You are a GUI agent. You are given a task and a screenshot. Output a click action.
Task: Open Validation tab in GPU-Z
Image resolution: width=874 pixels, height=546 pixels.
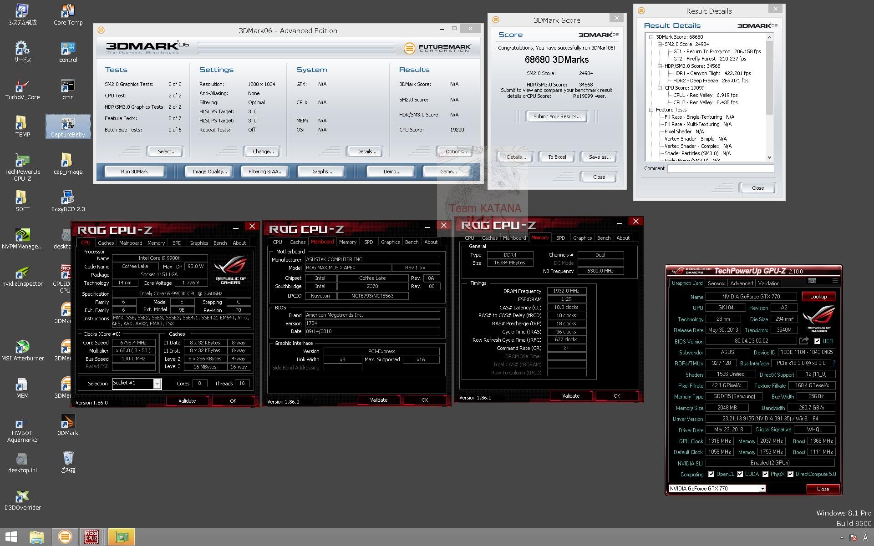pyautogui.click(x=768, y=283)
